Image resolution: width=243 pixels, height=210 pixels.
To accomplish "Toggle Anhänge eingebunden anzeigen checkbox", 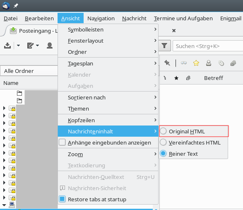I will pyautogui.click(x=62, y=142).
